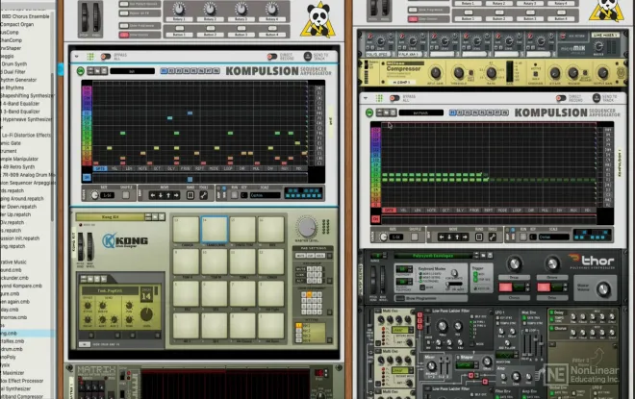Viewport: 635px width, 399px height.
Task: Toggle Shuffle on left Kompulsion
Action: coord(126,195)
